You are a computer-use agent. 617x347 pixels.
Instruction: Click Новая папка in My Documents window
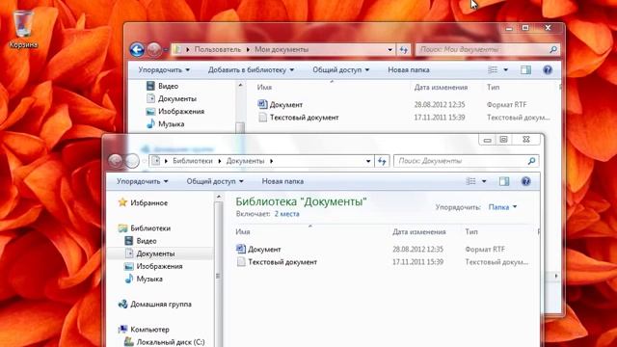click(409, 70)
